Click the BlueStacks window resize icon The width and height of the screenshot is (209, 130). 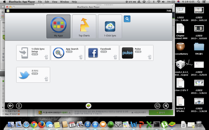157,106
